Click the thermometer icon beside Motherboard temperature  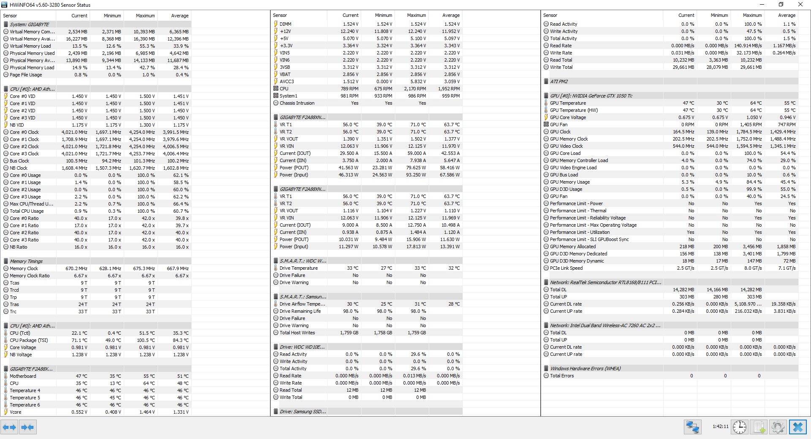6,376
